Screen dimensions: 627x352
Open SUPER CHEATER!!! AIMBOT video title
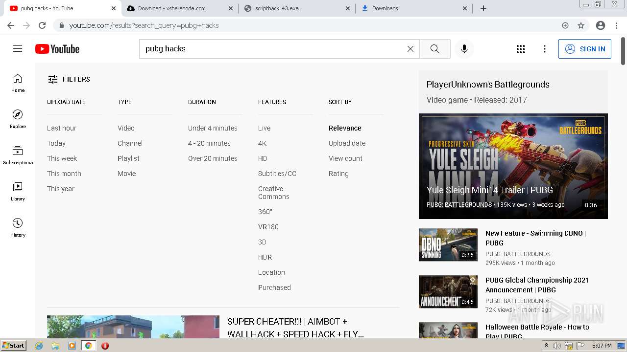tap(295, 328)
